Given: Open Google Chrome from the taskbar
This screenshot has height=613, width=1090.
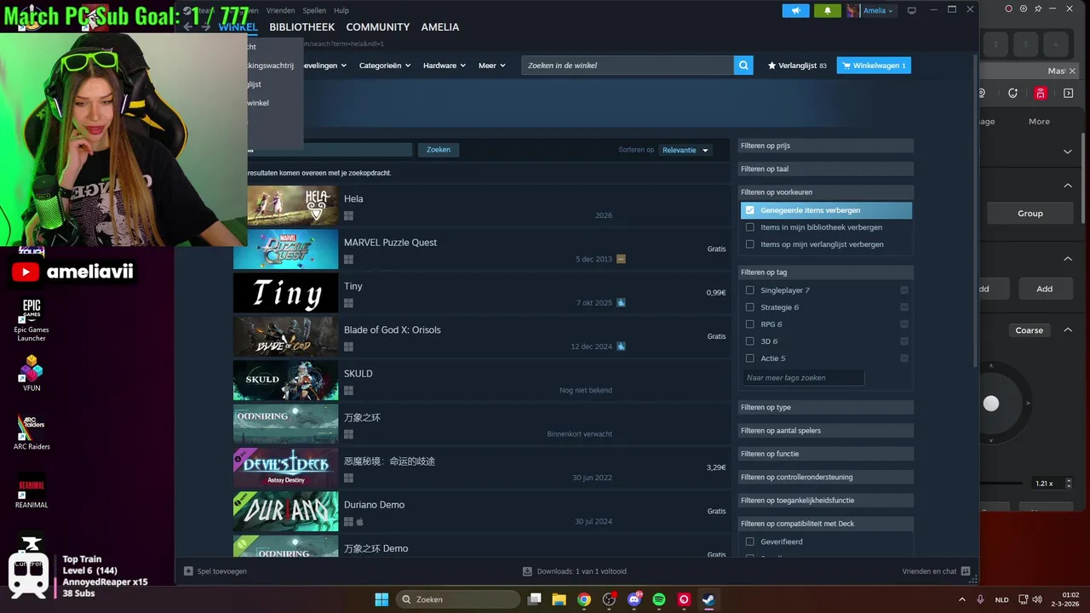Looking at the screenshot, I should tap(584, 599).
